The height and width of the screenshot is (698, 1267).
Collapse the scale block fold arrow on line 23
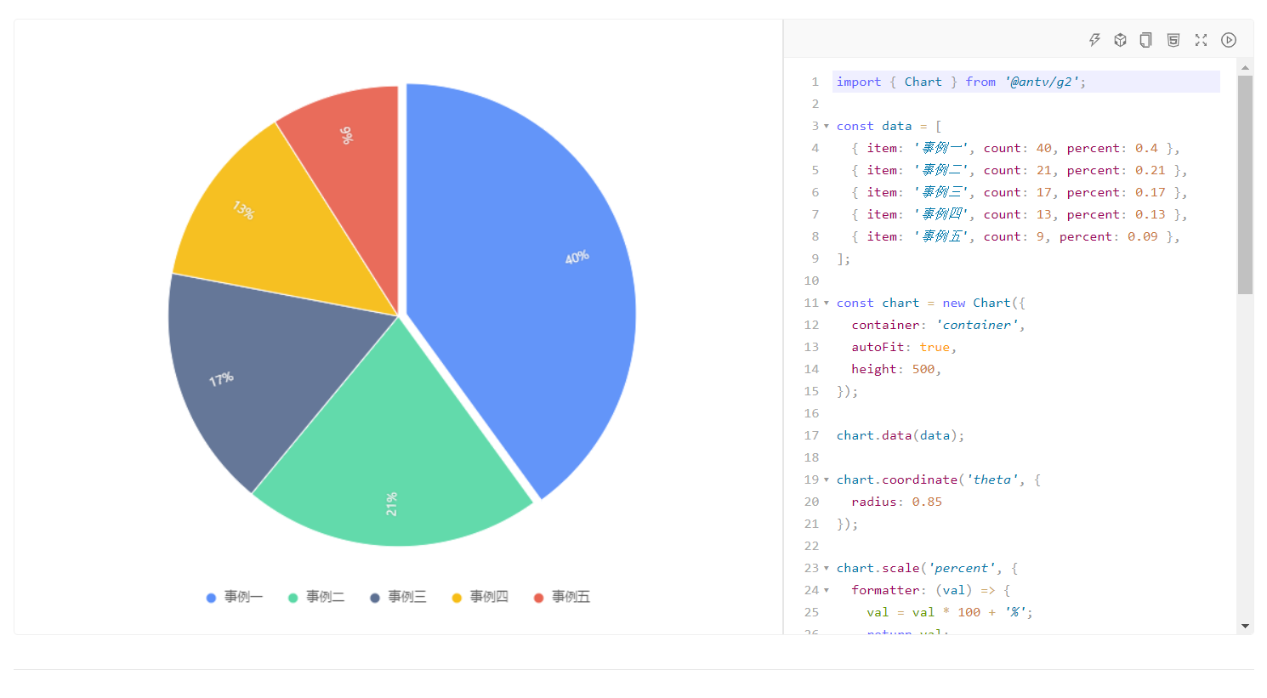(x=827, y=568)
